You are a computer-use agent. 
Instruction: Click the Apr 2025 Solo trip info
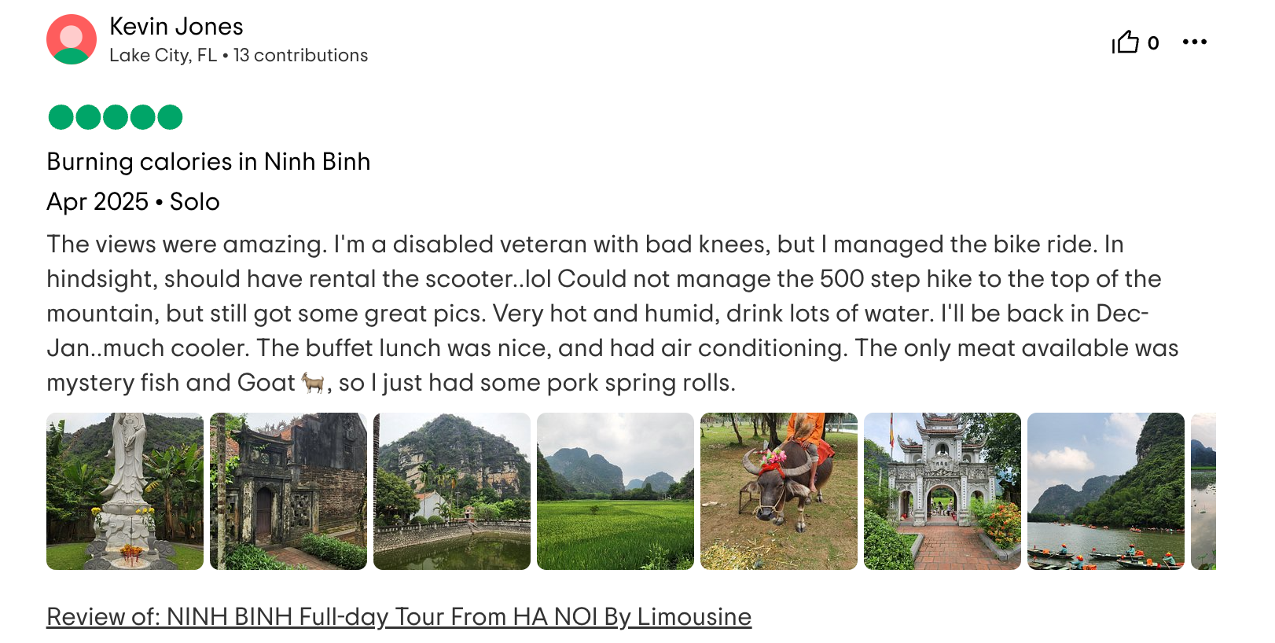click(133, 202)
